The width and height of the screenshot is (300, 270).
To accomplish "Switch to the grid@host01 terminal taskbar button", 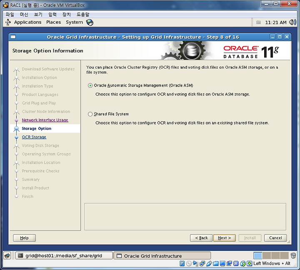I will 64,256.
